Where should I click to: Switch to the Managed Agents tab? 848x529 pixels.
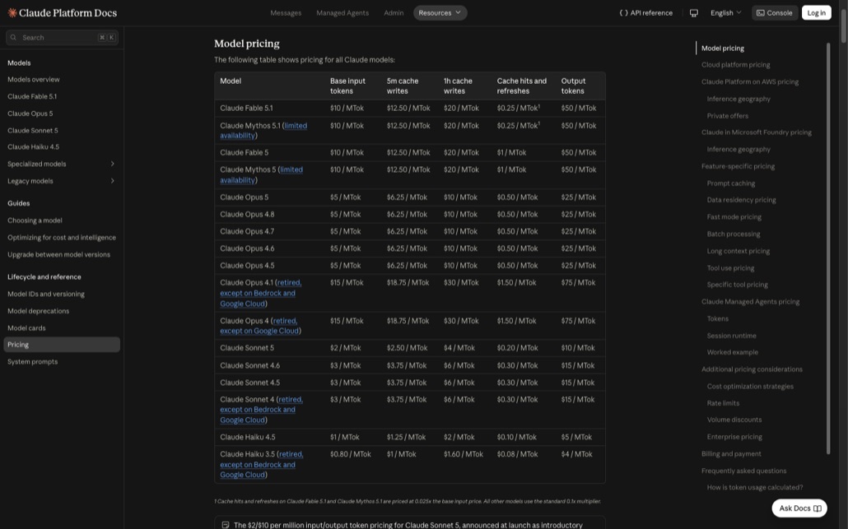click(x=342, y=13)
